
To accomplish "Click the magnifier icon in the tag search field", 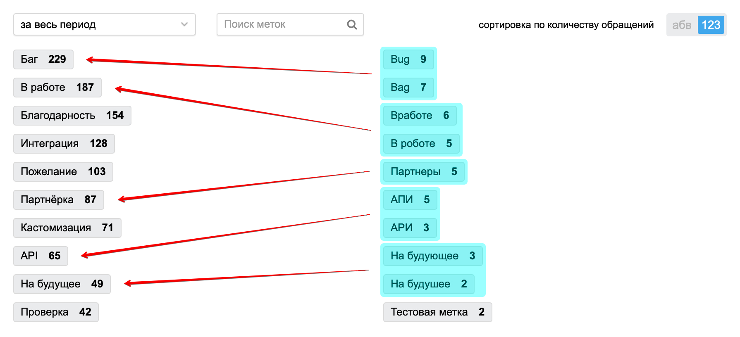I will 352,25.
